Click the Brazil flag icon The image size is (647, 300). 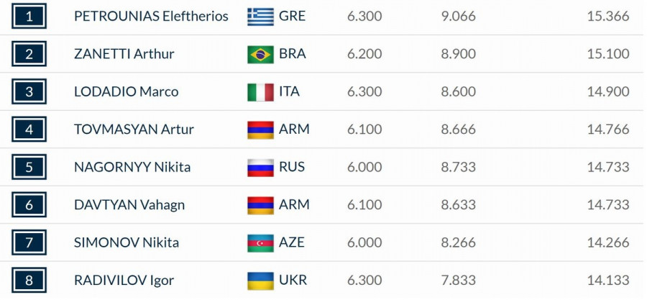(260, 54)
